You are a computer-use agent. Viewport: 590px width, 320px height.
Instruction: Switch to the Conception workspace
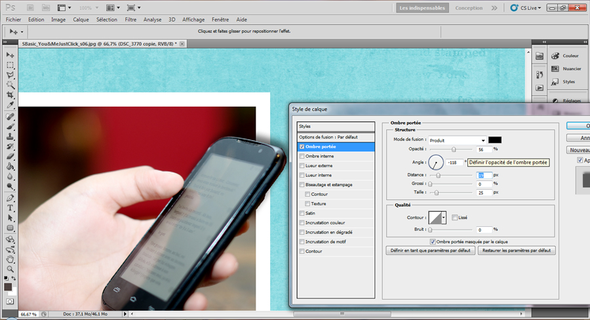(469, 7)
